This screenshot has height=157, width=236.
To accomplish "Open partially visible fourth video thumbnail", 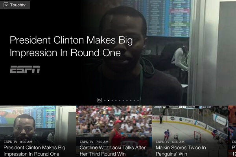I will [232, 131].
